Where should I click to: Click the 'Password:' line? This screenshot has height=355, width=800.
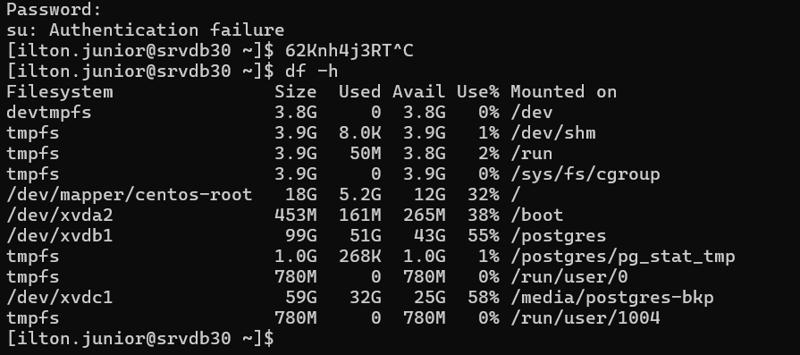point(55,10)
